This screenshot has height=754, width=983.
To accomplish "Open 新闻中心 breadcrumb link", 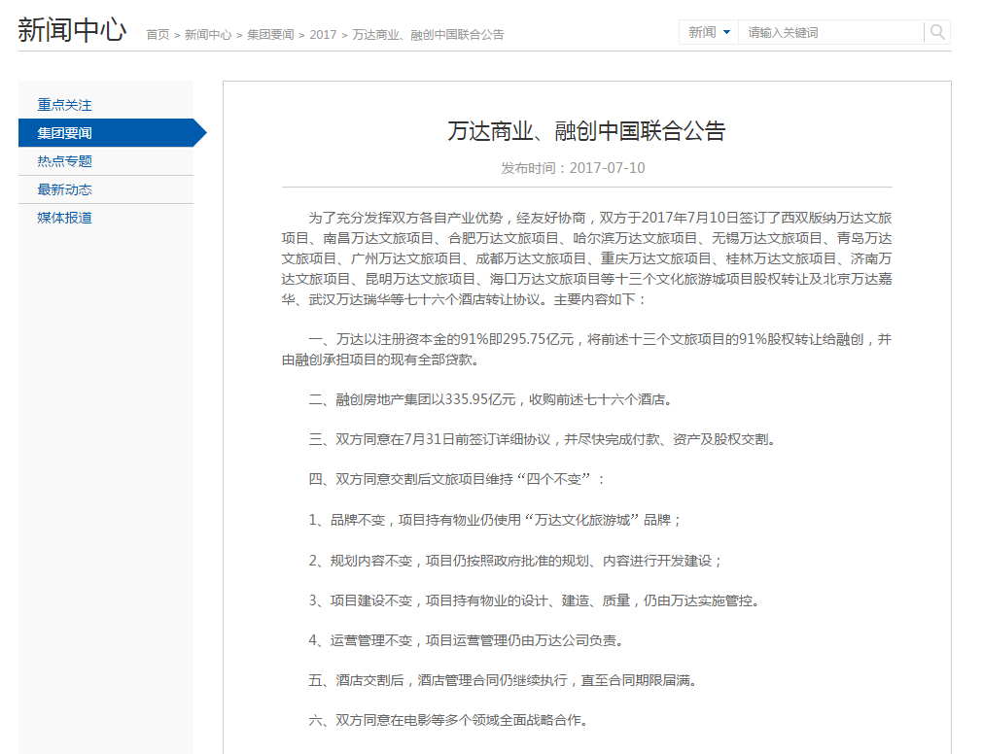I will 208,35.
